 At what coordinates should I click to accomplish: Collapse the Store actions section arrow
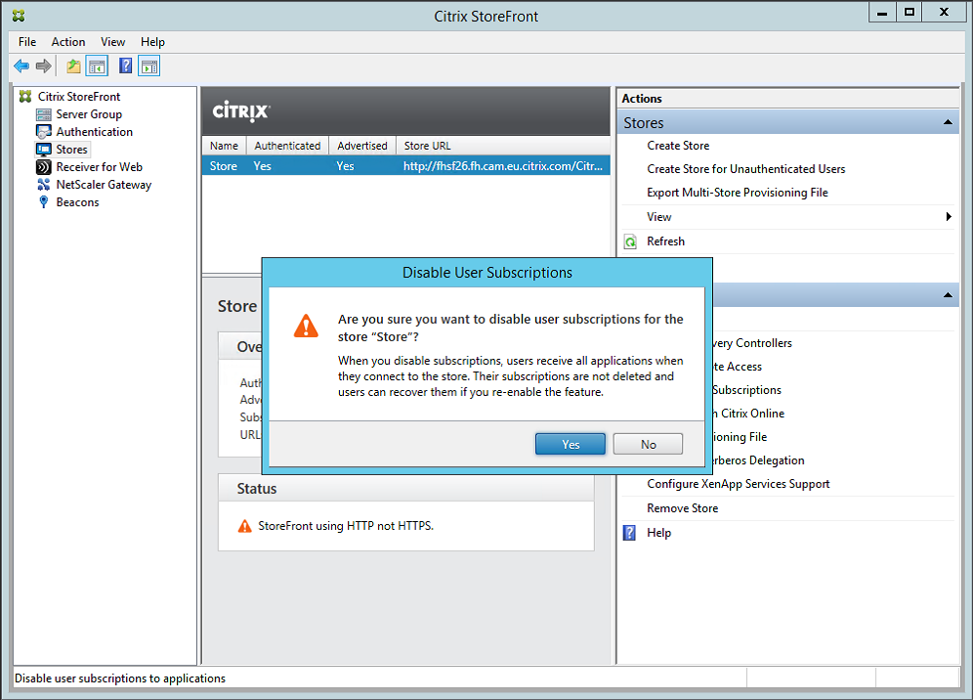pyautogui.click(x=947, y=295)
